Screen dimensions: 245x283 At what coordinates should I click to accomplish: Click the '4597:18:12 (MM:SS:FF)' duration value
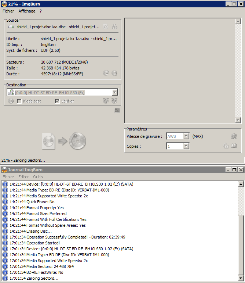tap(62, 74)
